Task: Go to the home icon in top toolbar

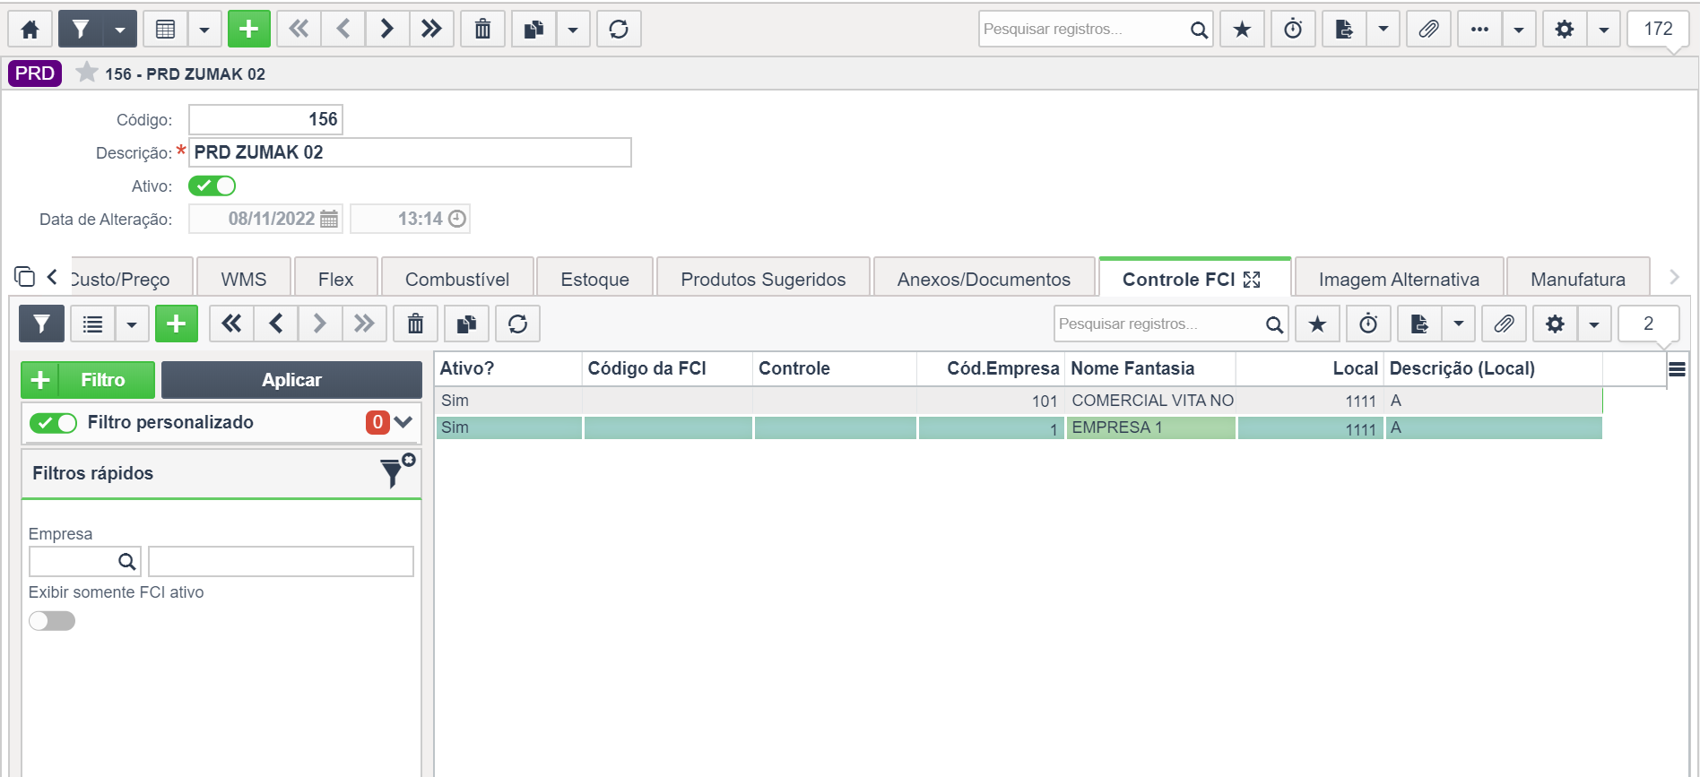Action: point(30,30)
